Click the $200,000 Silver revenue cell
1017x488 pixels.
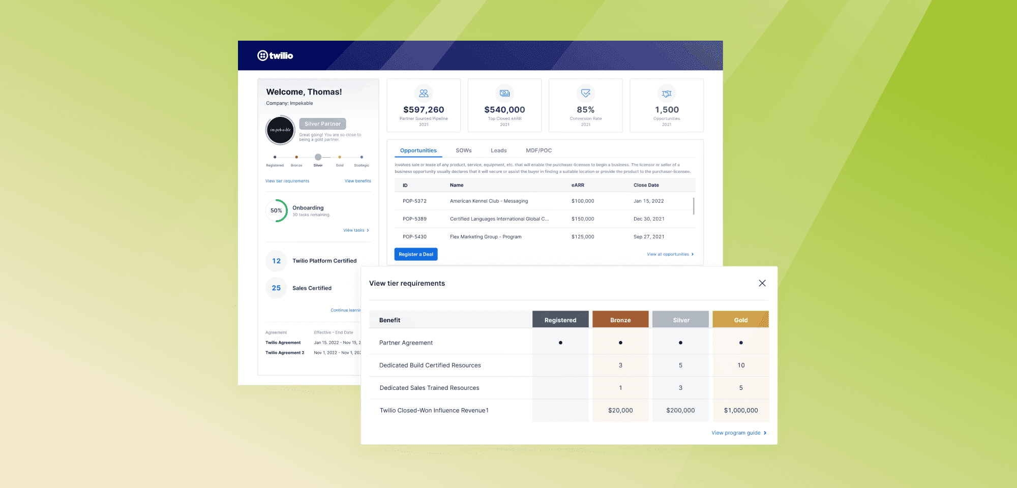[x=680, y=410]
